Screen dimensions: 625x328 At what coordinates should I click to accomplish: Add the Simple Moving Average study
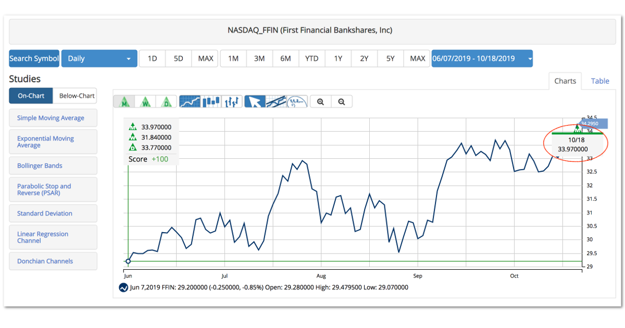[53, 118]
